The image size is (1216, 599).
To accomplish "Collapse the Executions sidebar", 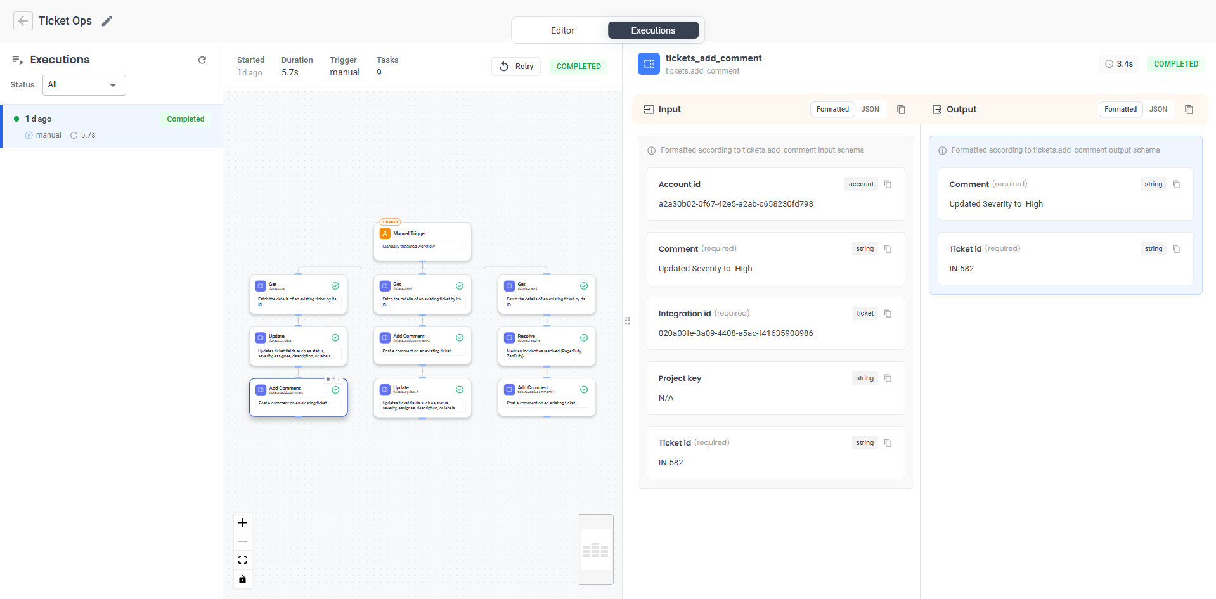I will [x=16, y=60].
